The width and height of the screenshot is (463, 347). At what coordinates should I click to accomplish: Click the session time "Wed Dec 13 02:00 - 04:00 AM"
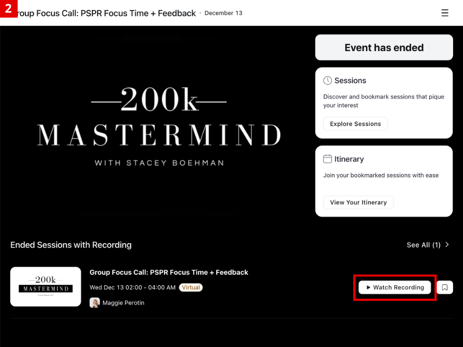[x=132, y=287]
